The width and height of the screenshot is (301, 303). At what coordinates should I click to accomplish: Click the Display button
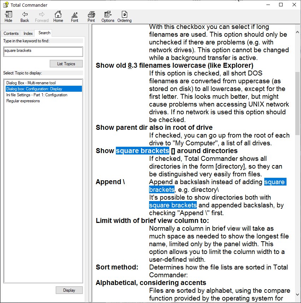(69, 290)
